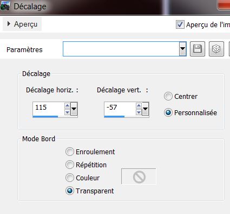Choose the Répétition edge mode
230x214 pixels.
click(70, 165)
